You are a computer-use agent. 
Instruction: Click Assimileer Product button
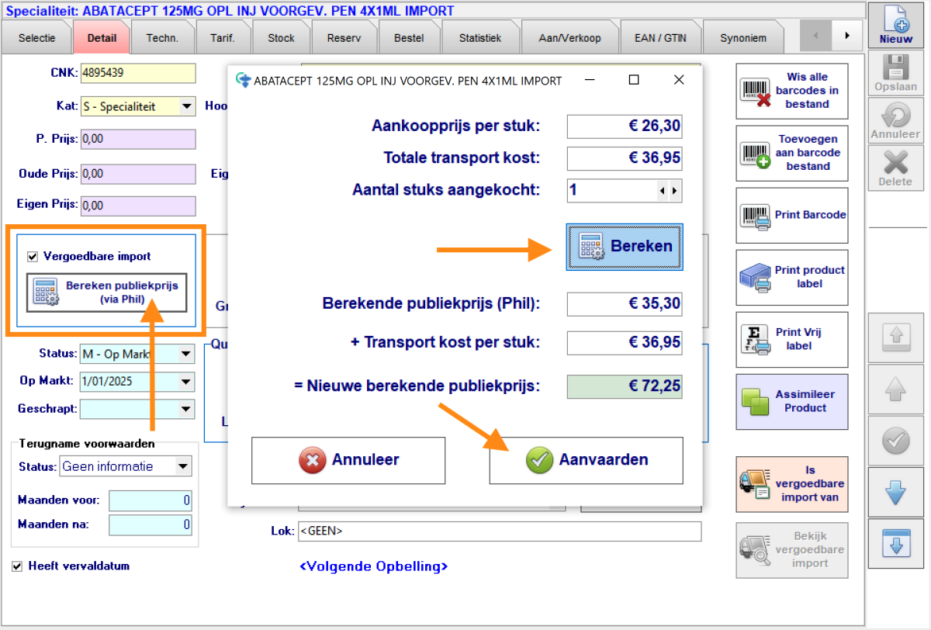[792, 401]
